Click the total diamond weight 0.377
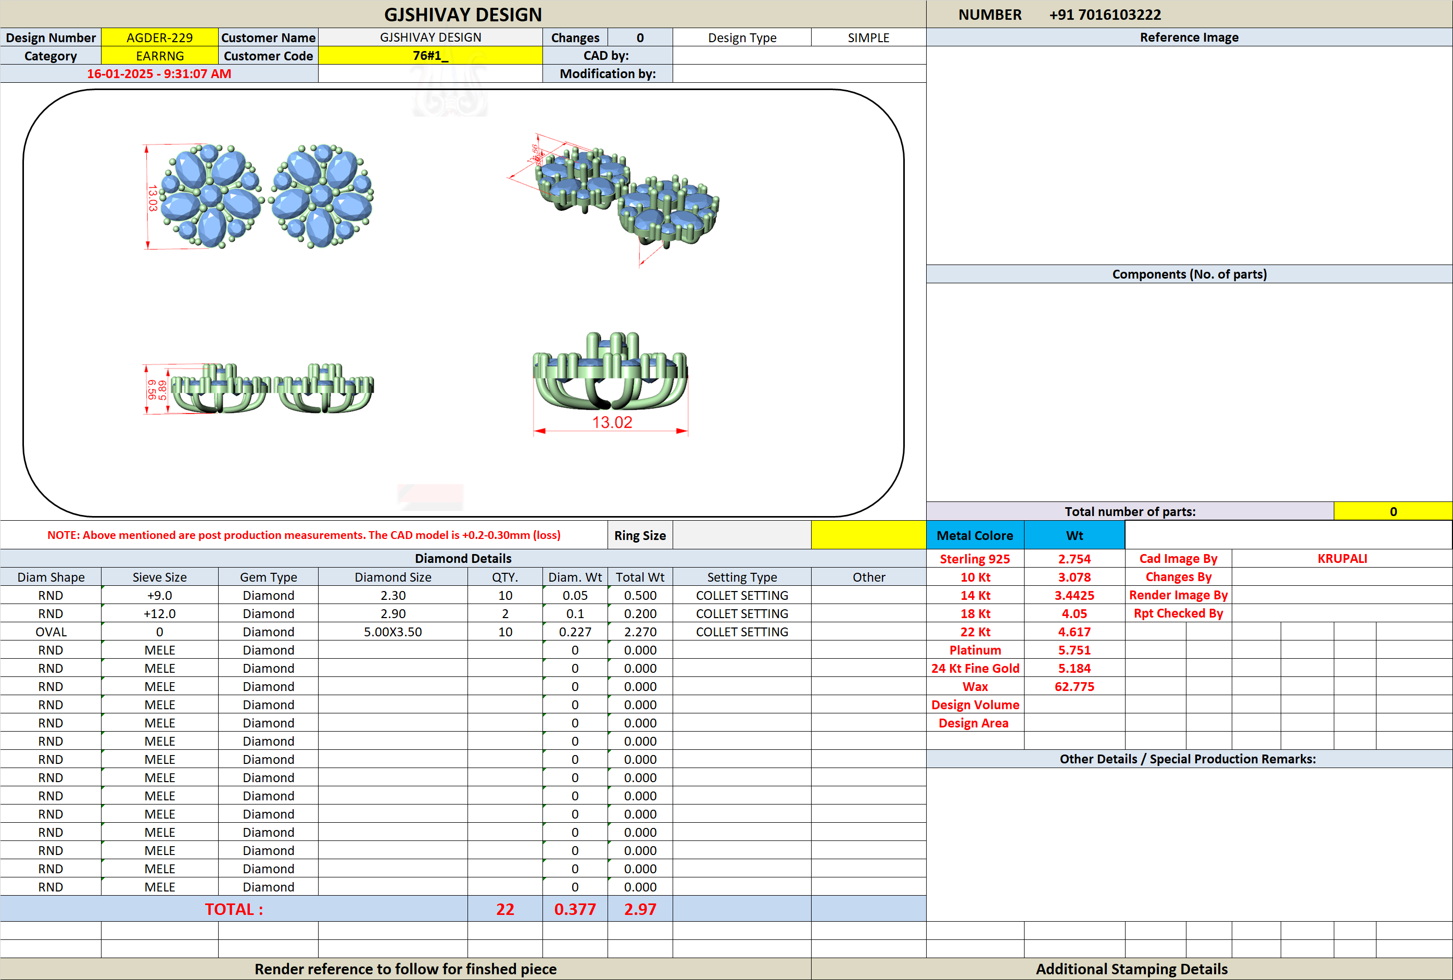This screenshot has height=980, width=1453. tap(575, 909)
